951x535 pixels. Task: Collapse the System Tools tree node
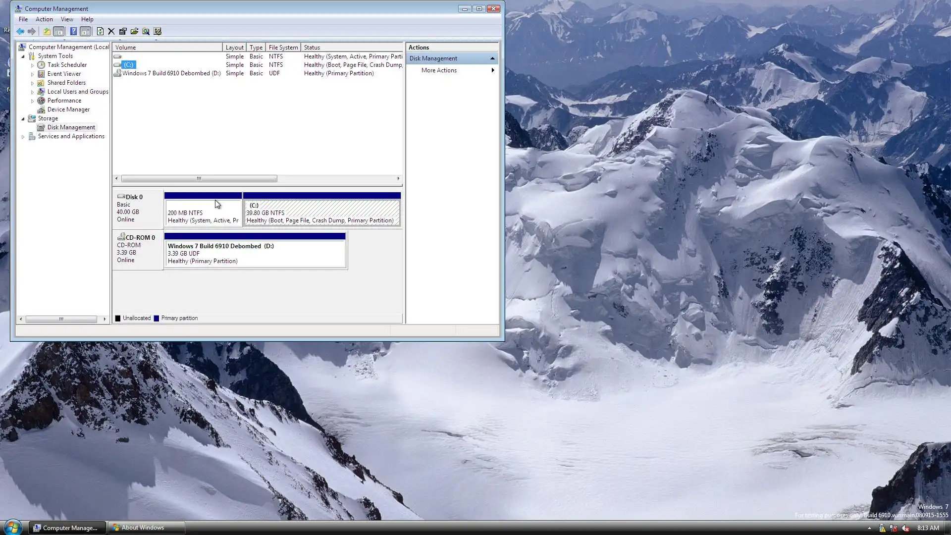23,56
